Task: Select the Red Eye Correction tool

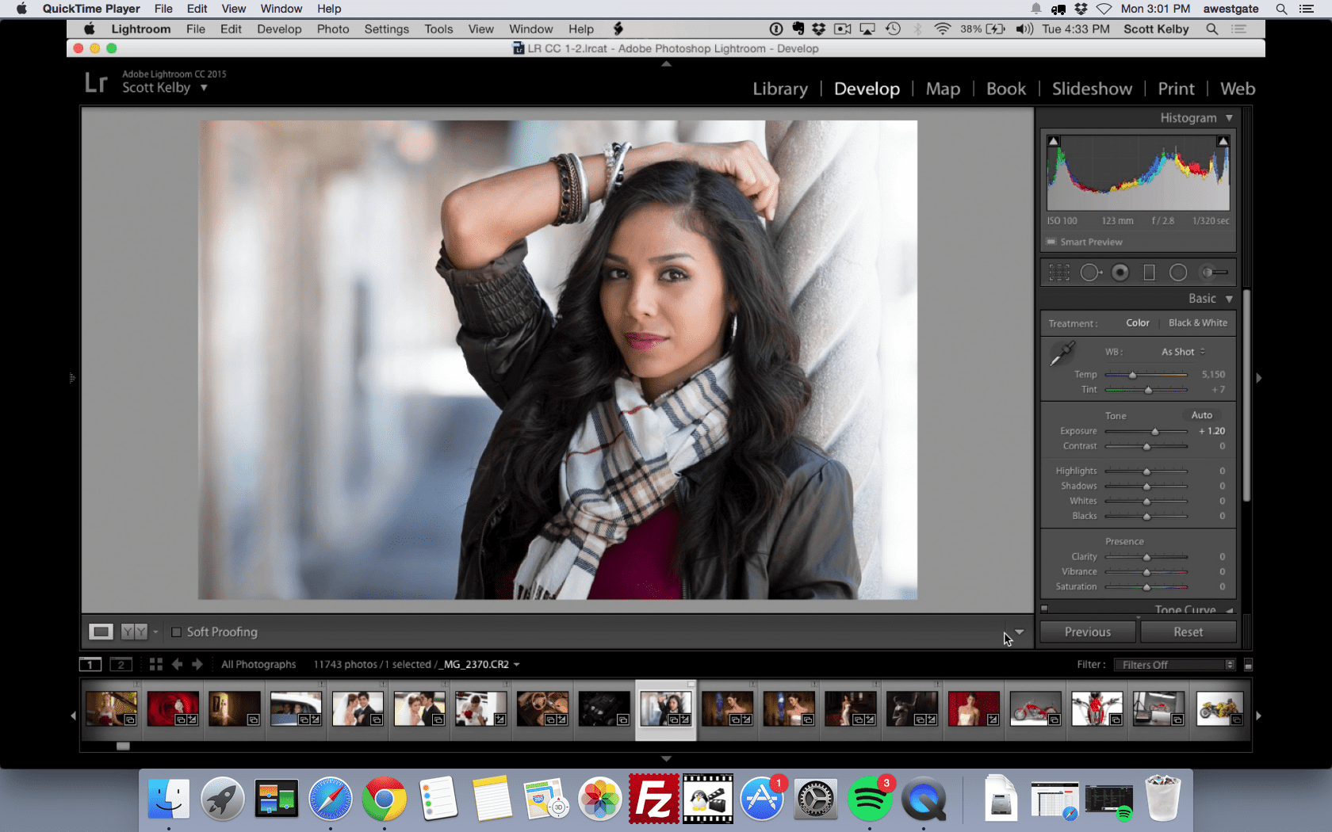Action: coord(1120,272)
